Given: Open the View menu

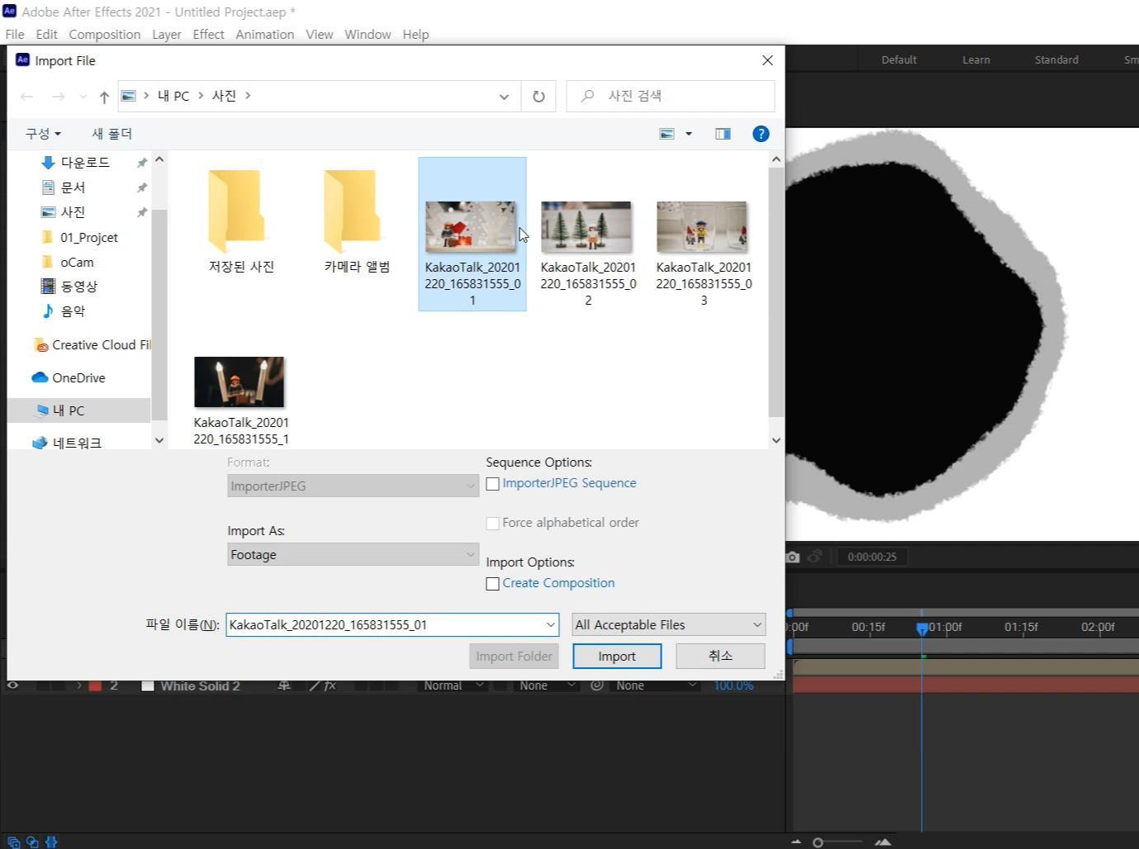Looking at the screenshot, I should 320,34.
